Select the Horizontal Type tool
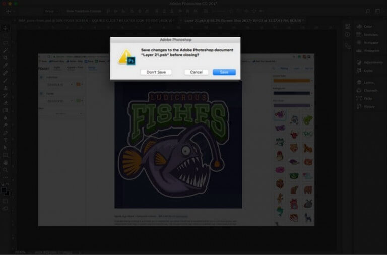The height and width of the screenshot is (255, 387). pyautogui.click(x=5, y=140)
